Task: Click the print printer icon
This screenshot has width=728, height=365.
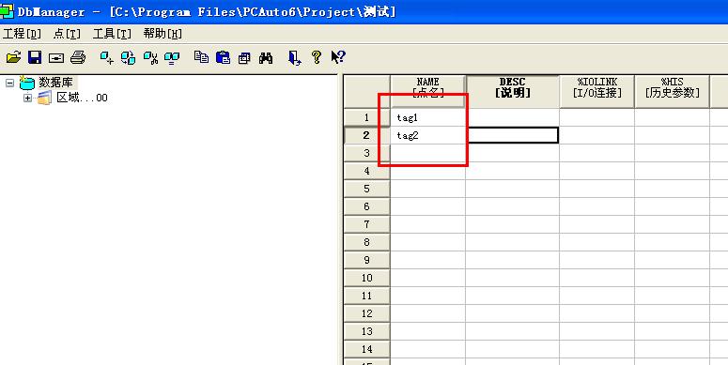Action: 78,57
